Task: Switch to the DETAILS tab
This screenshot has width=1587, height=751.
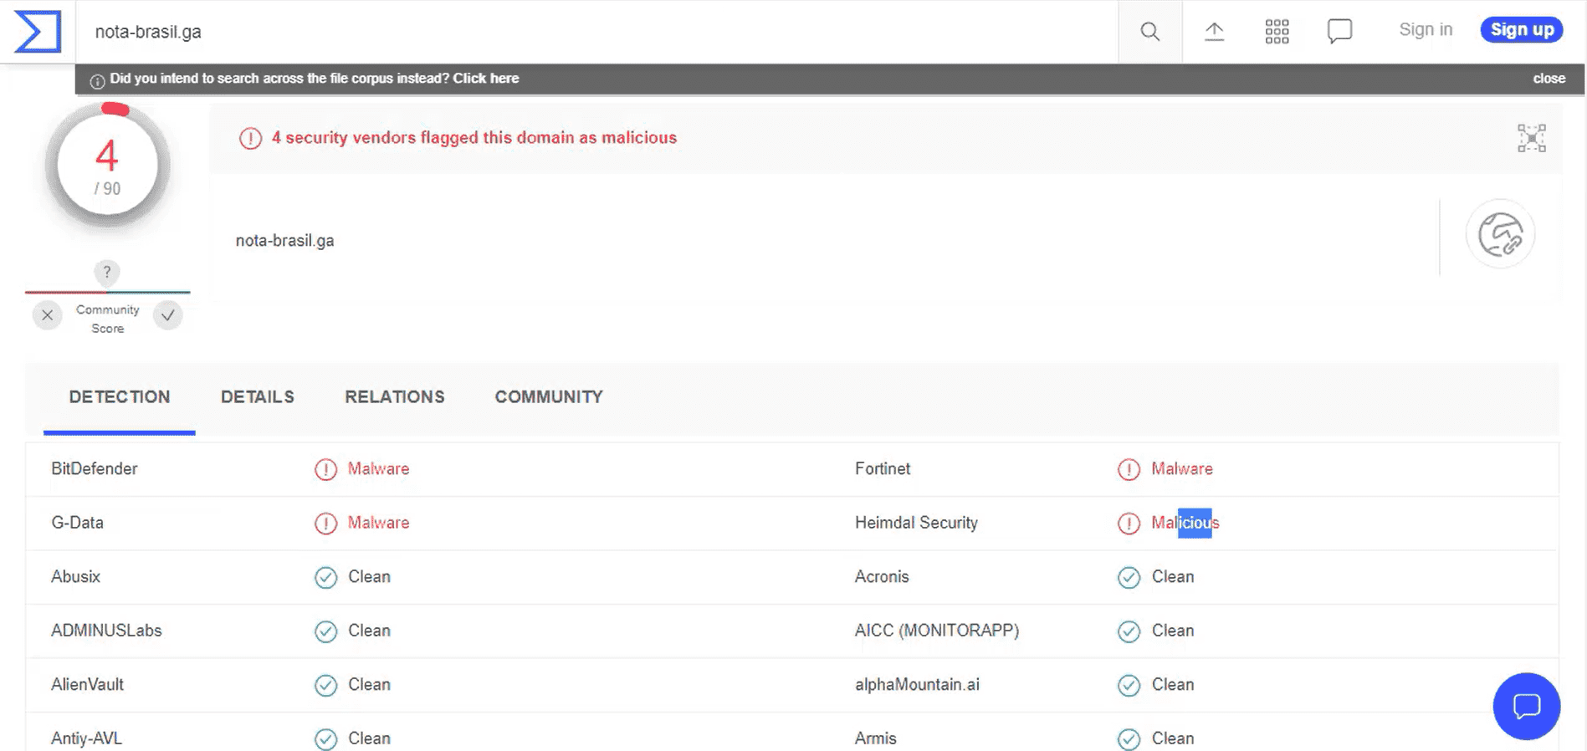Action: point(258,397)
